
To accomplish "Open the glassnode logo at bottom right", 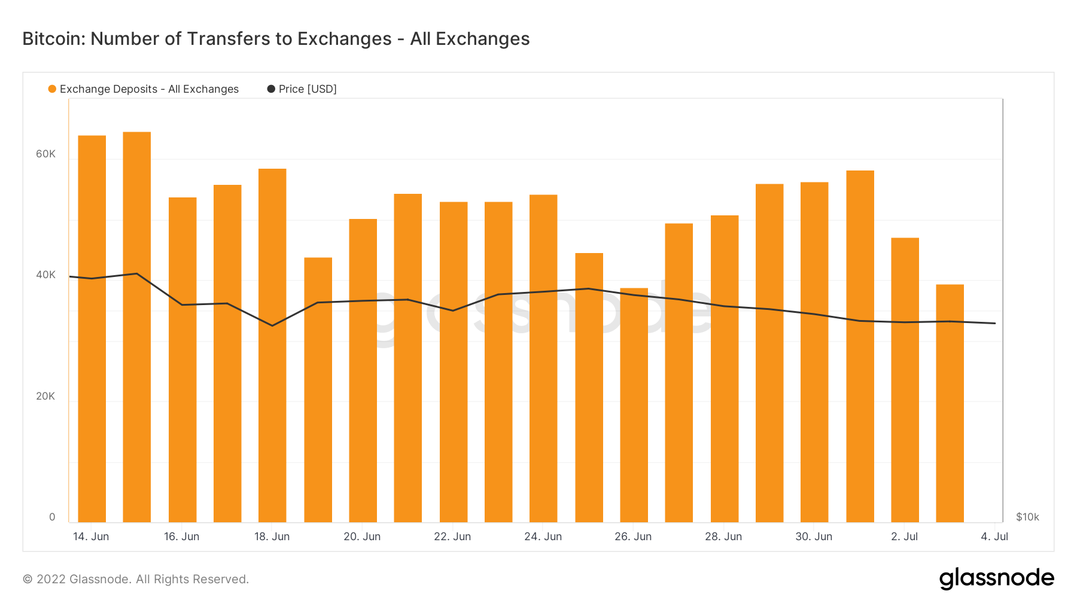I will 996,578.
